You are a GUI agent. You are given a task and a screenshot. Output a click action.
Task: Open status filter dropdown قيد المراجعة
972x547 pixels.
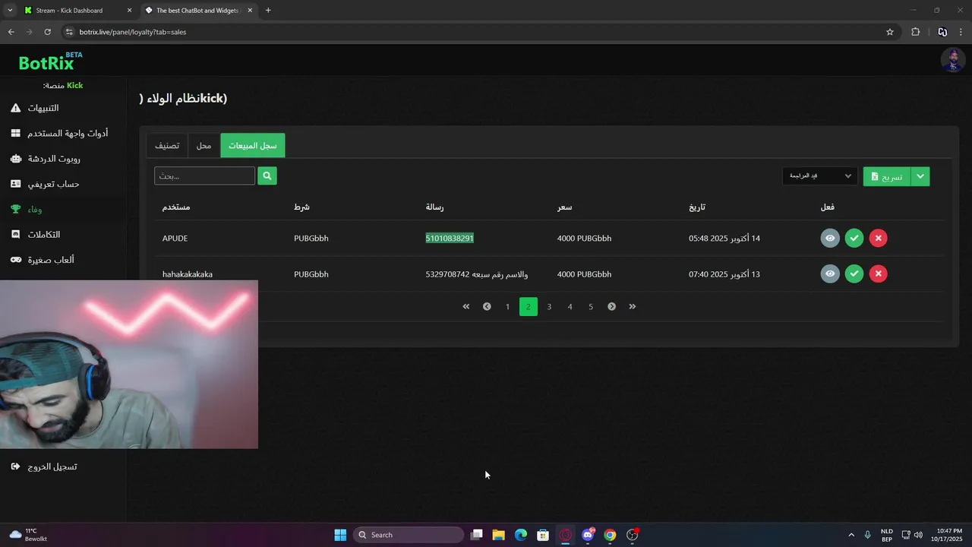click(820, 176)
